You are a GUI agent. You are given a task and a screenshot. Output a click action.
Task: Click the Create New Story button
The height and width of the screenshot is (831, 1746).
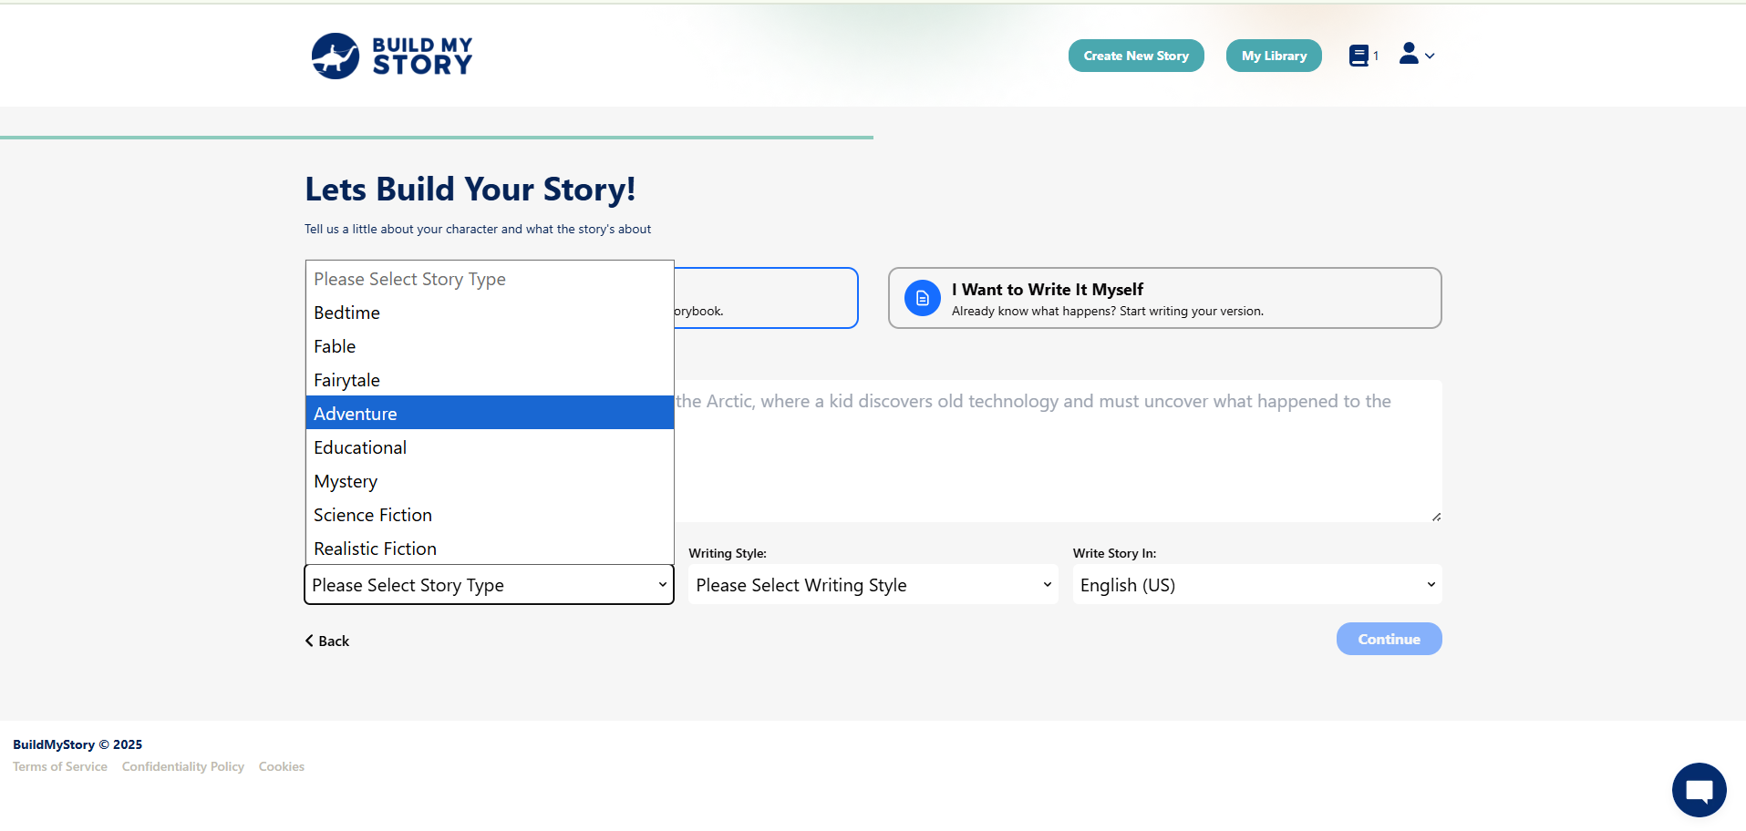(x=1135, y=56)
